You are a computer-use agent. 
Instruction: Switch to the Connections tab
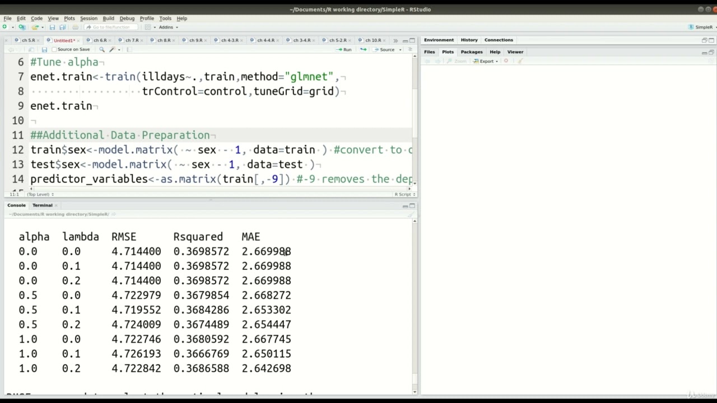[x=499, y=40]
